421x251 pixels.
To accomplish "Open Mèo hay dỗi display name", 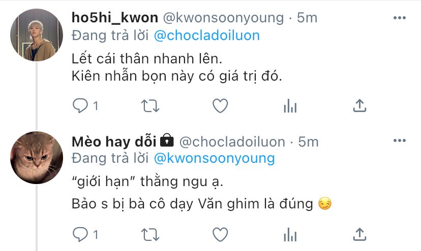I will (x=114, y=141).
